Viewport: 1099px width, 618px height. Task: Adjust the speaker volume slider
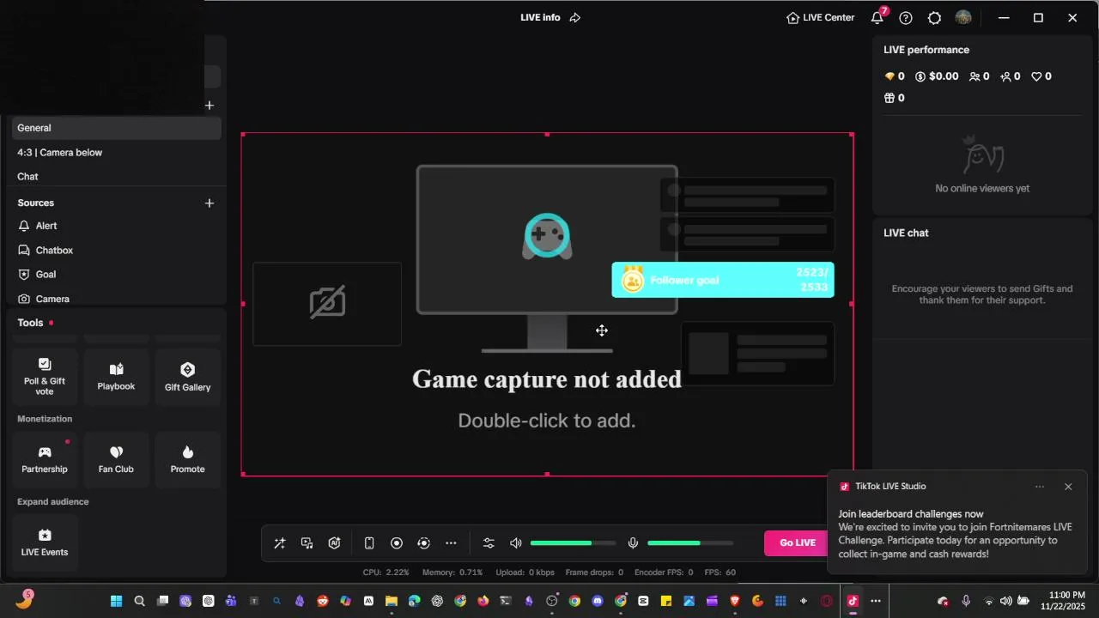[573, 543]
